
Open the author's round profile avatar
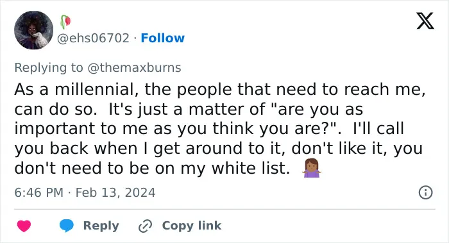point(34,30)
